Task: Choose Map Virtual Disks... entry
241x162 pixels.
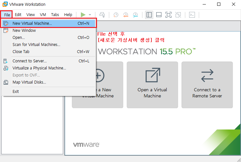Action: coord(49,82)
